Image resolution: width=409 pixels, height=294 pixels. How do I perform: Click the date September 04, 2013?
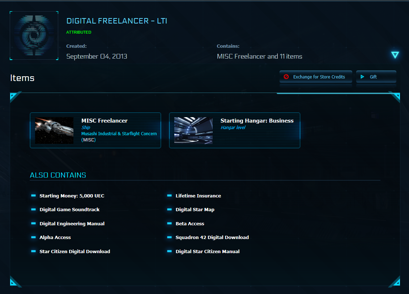point(97,56)
